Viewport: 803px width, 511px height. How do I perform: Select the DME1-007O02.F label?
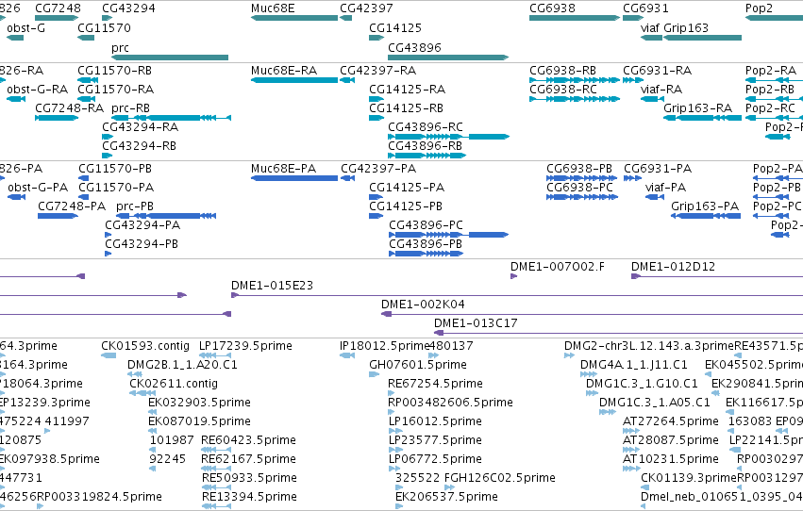click(x=557, y=267)
